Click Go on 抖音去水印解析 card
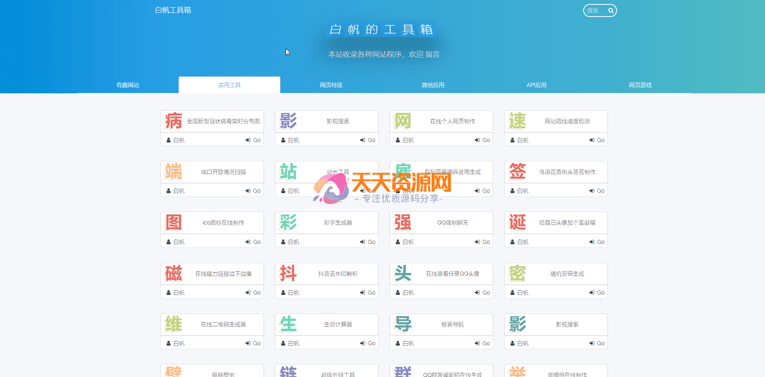765x377 pixels. [x=368, y=293]
